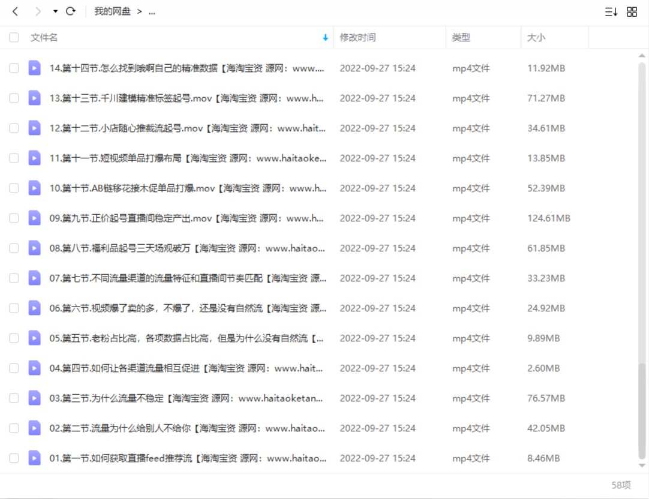649x499 pixels.
Task: Click video icon of 03.第三节 file
Action: point(34,398)
